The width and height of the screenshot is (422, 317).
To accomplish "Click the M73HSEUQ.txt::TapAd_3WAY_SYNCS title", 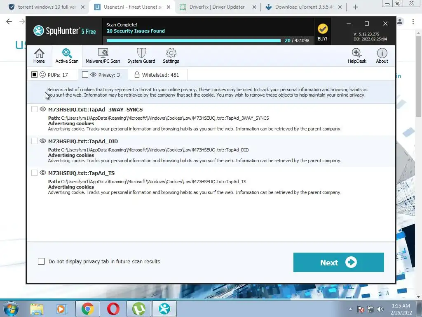I will coord(95,109).
